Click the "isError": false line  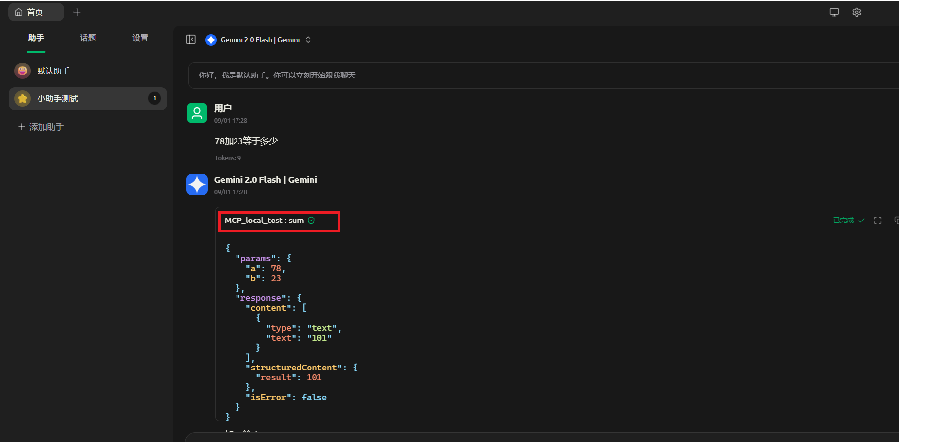[286, 397]
